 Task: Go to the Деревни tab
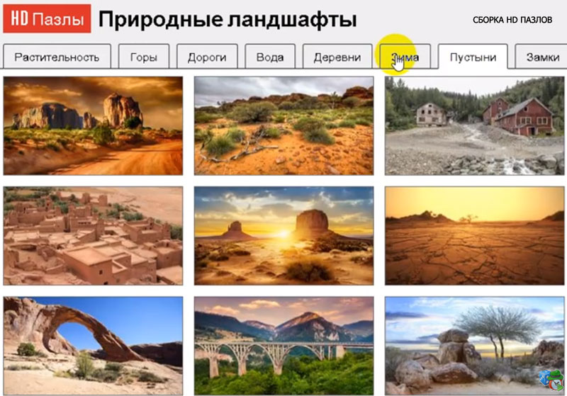click(337, 57)
